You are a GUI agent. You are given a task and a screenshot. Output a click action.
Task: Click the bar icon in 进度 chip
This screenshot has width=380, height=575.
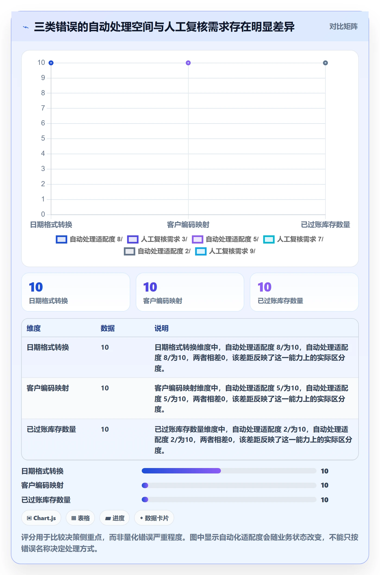(108, 519)
